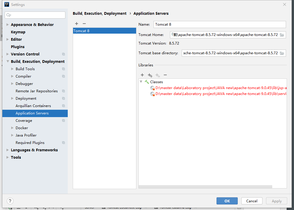Expand the Java Profiler node
The width and height of the screenshot is (294, 210).
pyautogui.click(x=12, y=135)
